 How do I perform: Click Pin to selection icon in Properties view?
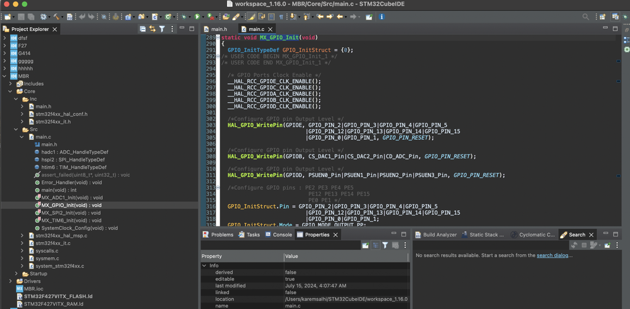(365, 245)
